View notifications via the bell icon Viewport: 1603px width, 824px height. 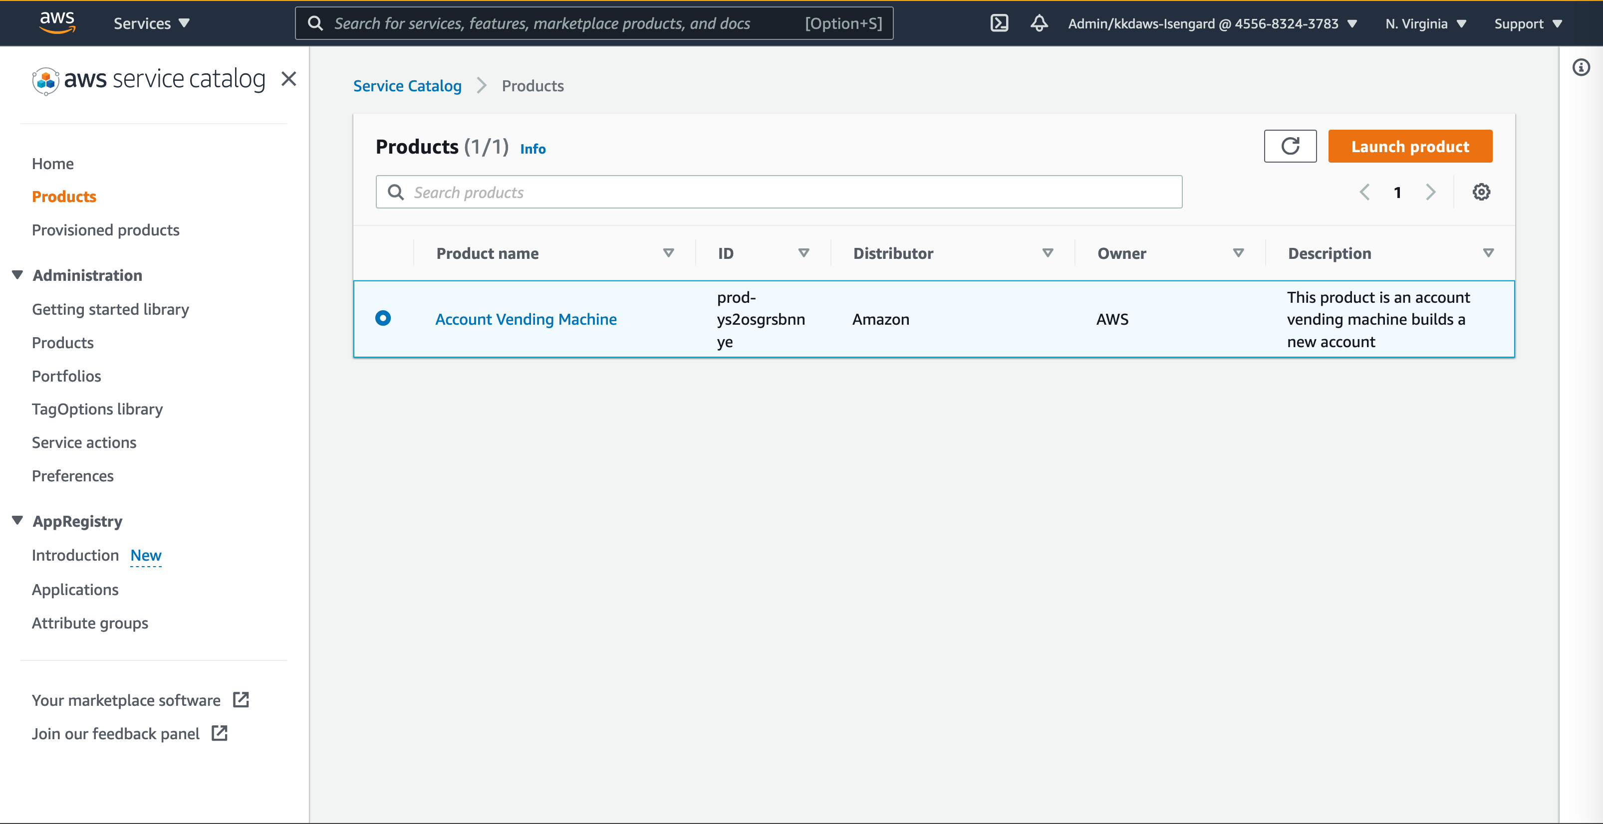tap(1038, 23)
